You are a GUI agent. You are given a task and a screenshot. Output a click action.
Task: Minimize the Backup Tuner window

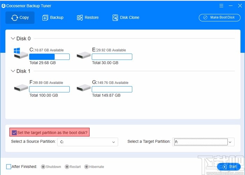(231, 6)
